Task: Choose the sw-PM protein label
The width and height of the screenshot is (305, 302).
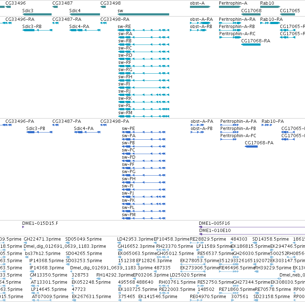Action: [129, 215]
